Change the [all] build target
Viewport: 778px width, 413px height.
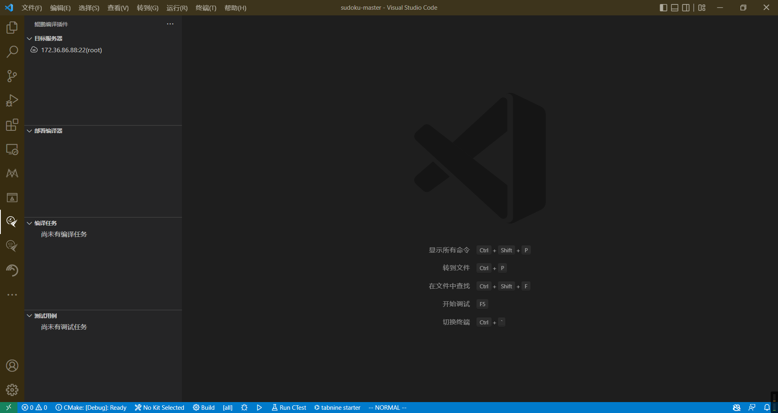click(228, 407)
